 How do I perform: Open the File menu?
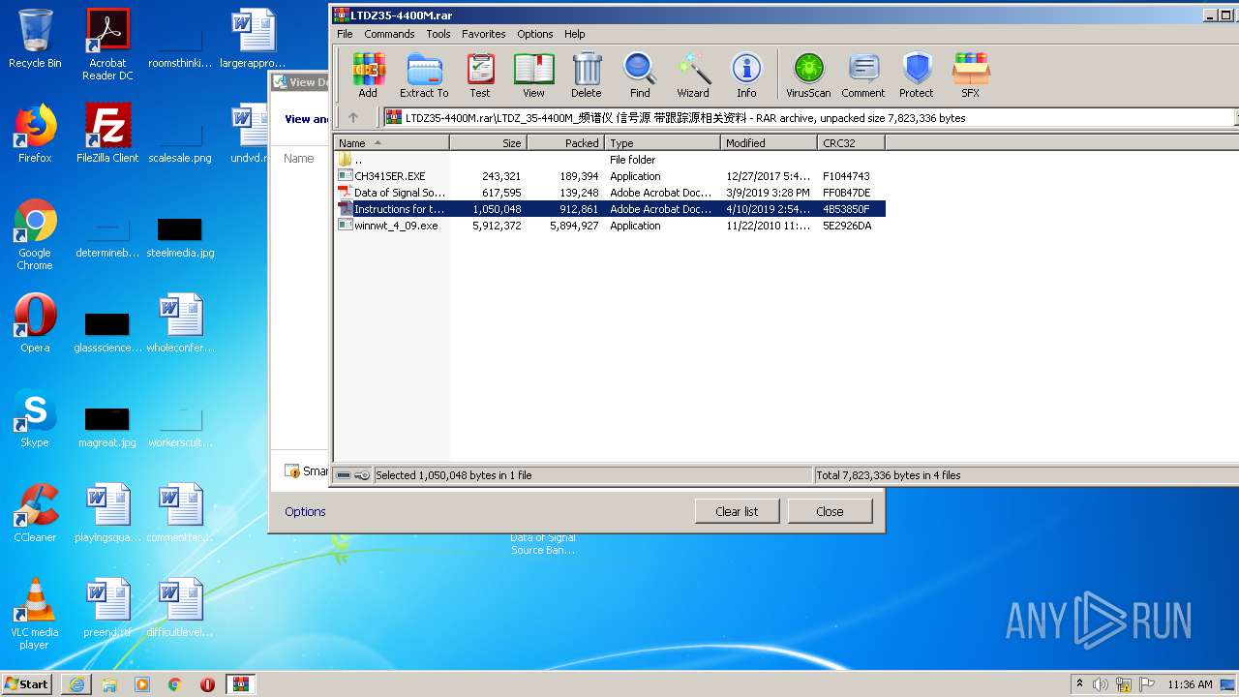tap(345, 34)
